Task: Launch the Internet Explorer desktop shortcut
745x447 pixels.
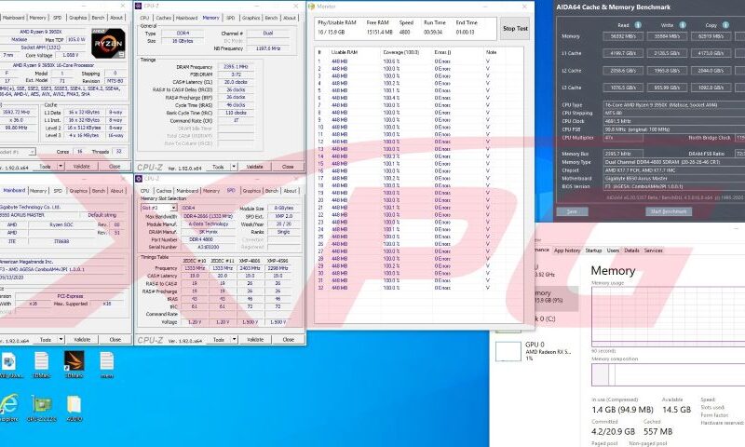Action: click(x=9, y=408)
